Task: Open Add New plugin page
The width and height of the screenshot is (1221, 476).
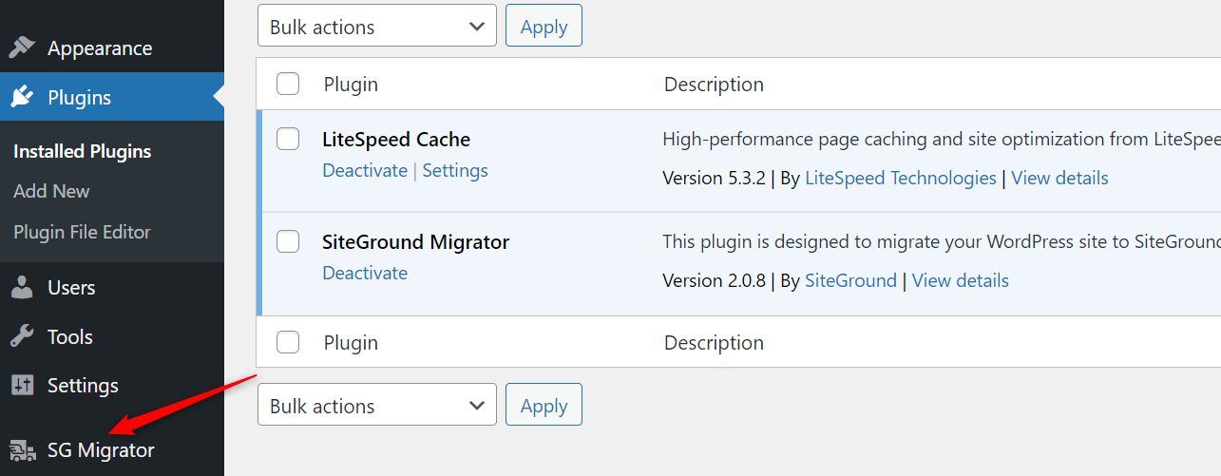Action: [51, 191]
